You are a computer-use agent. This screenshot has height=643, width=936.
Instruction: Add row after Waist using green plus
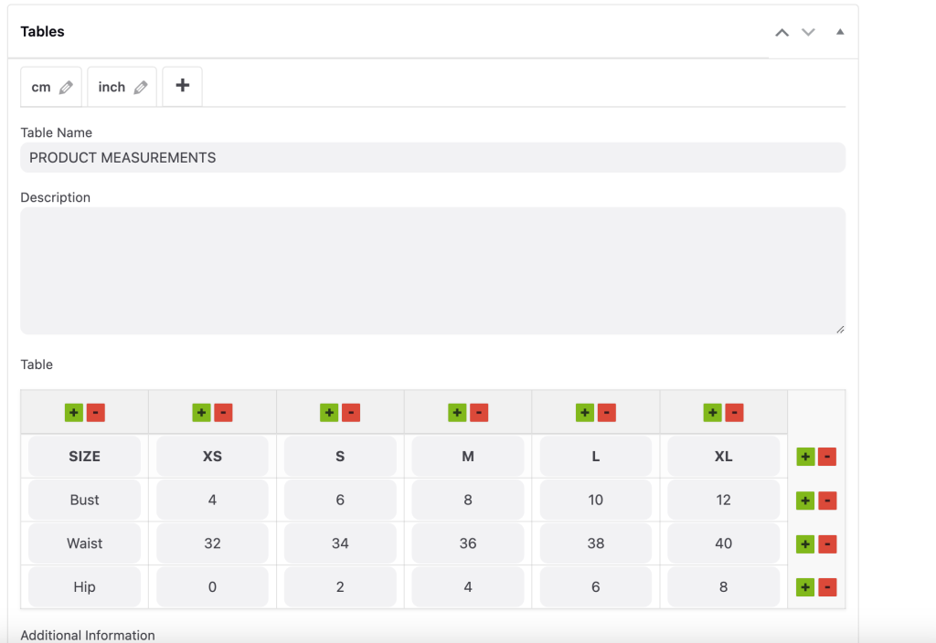coord(804,544)
